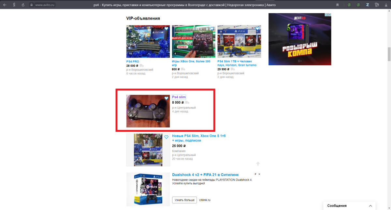Close the Citilink Dualshock ad

[x=259, y=174]
